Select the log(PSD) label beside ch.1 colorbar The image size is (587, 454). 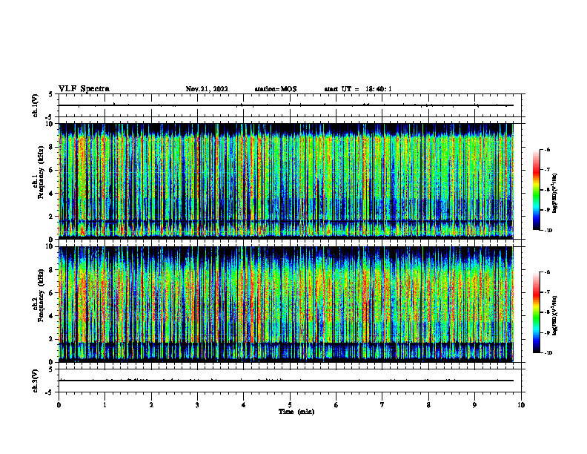(x=555, y=194)
